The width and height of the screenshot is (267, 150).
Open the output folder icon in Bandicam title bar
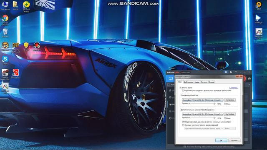(231, 72)
